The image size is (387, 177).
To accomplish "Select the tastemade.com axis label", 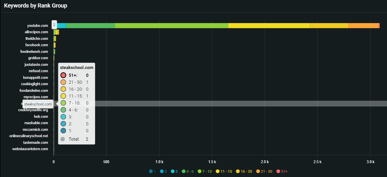I will point(36,143).
